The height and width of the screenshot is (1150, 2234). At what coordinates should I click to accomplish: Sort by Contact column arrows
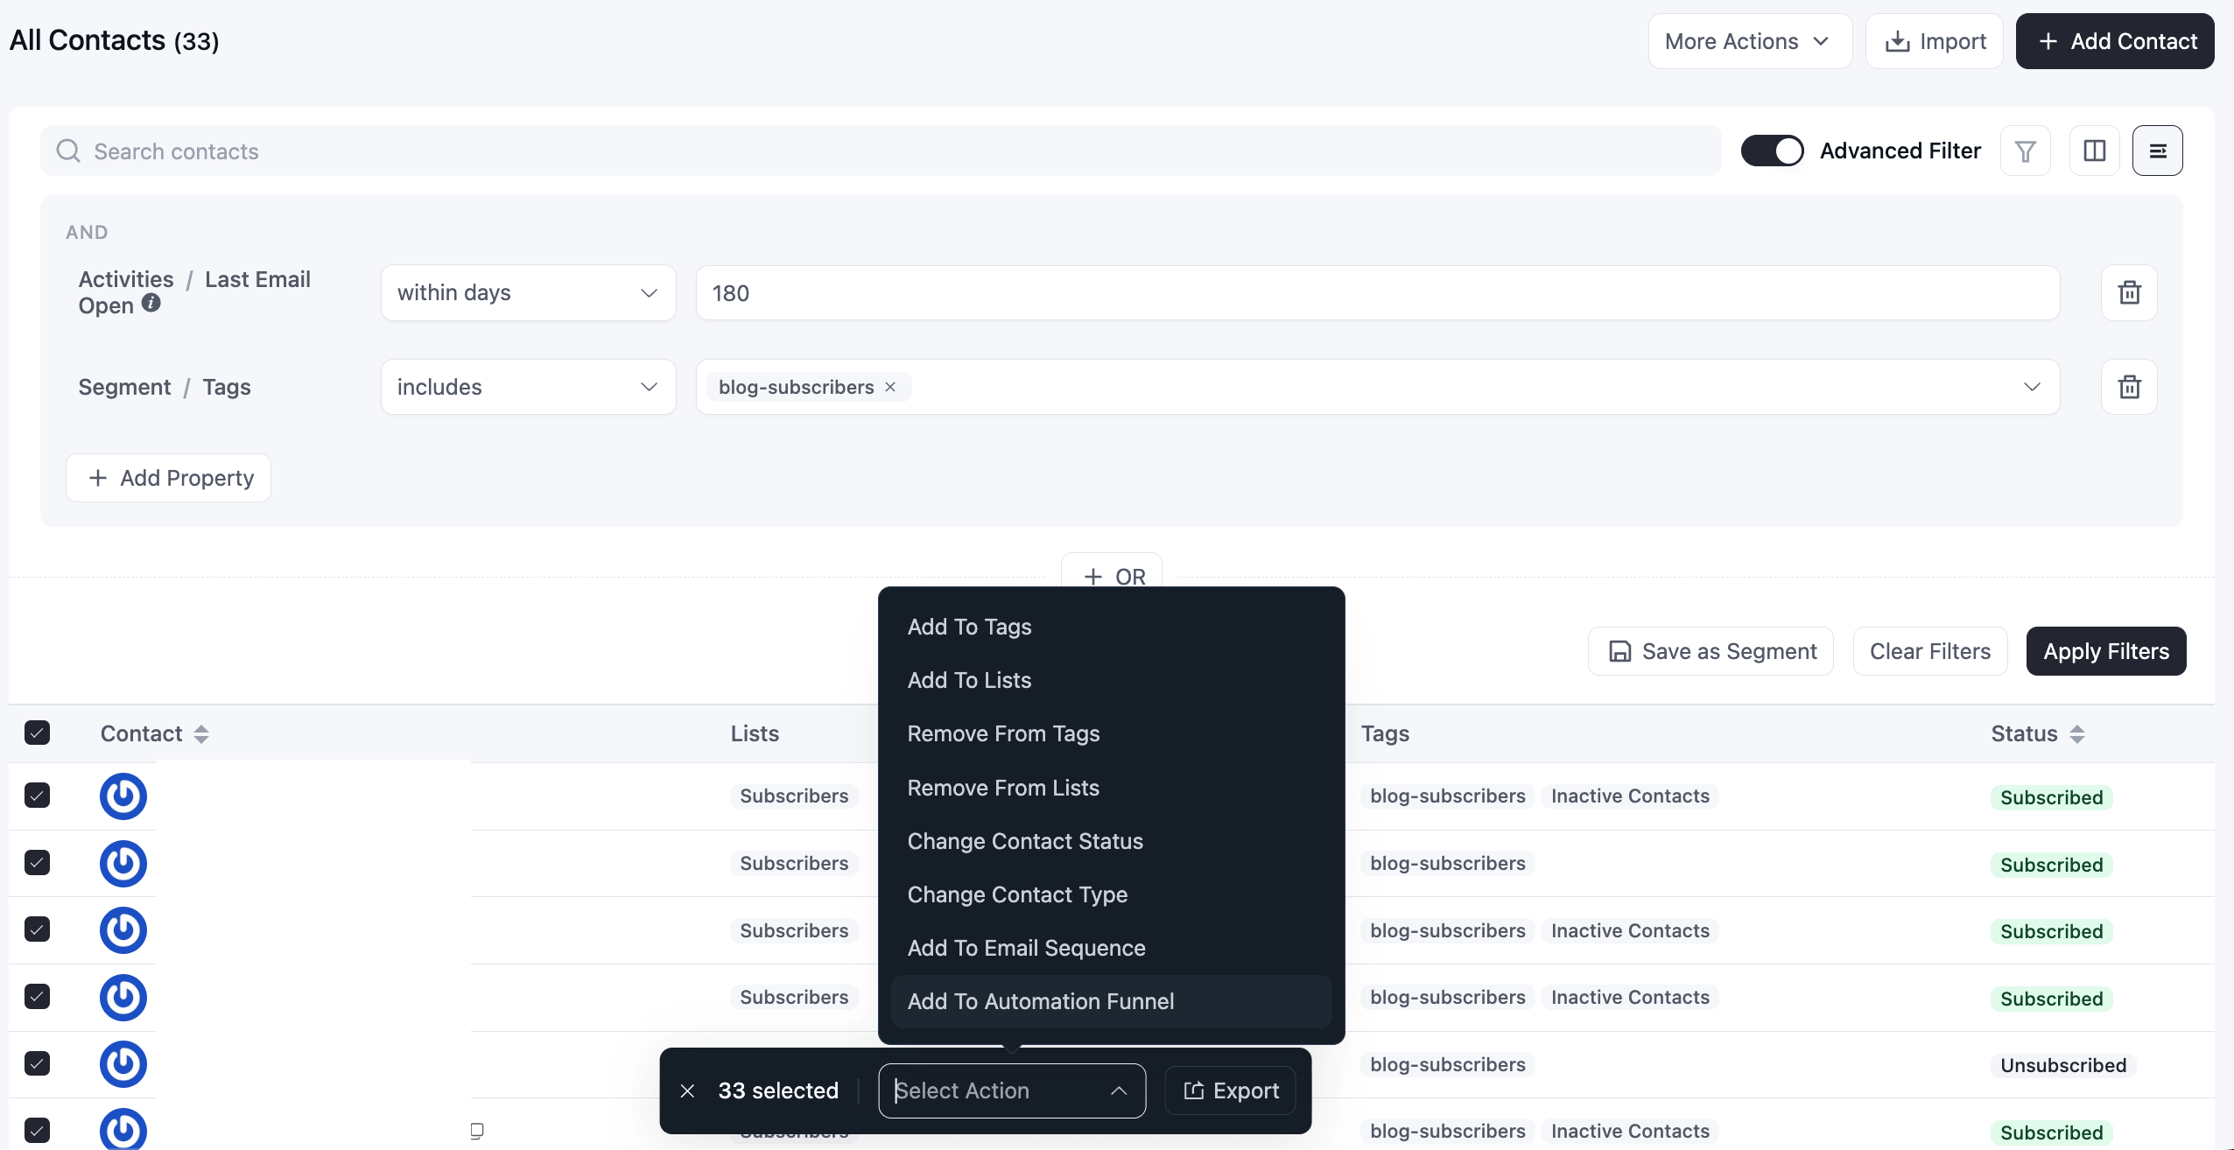[x=201, y=733]
